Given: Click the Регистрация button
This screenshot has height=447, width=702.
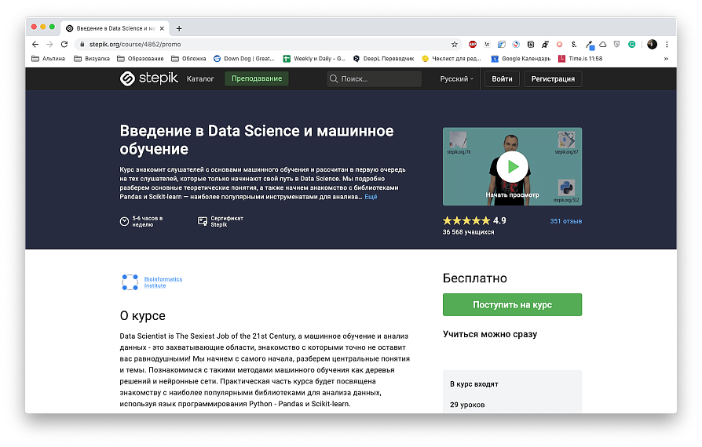Looking at the screenshot, I should click(553, 78).
